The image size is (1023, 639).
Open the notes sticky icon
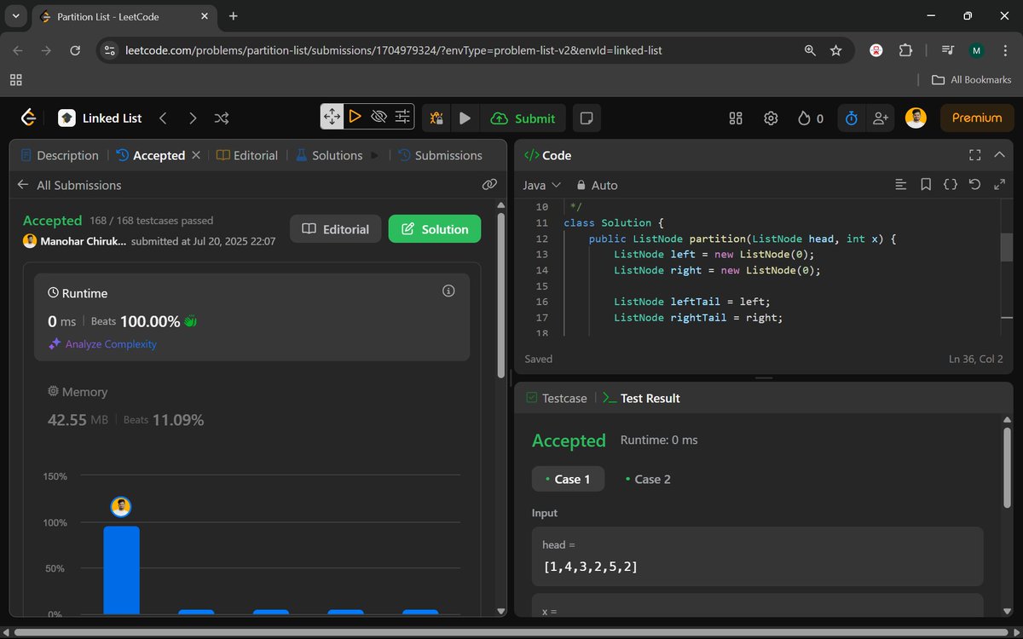pyautogui.click(x=587, y=118)
